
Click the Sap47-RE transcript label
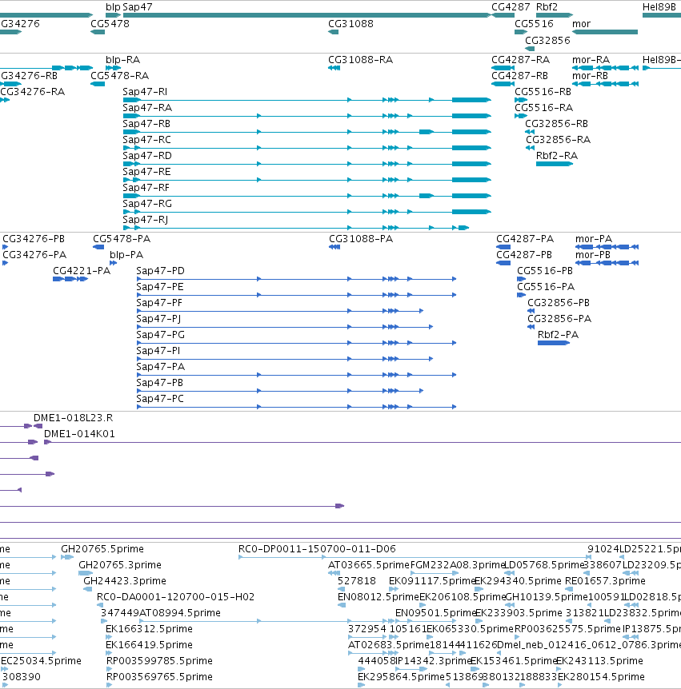(x=146, y=171)
